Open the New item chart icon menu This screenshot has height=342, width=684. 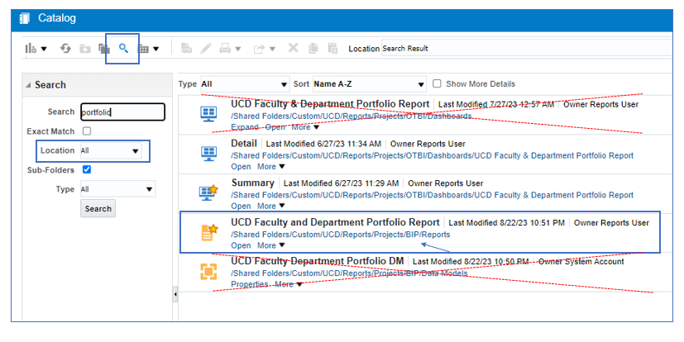(35, 49)
